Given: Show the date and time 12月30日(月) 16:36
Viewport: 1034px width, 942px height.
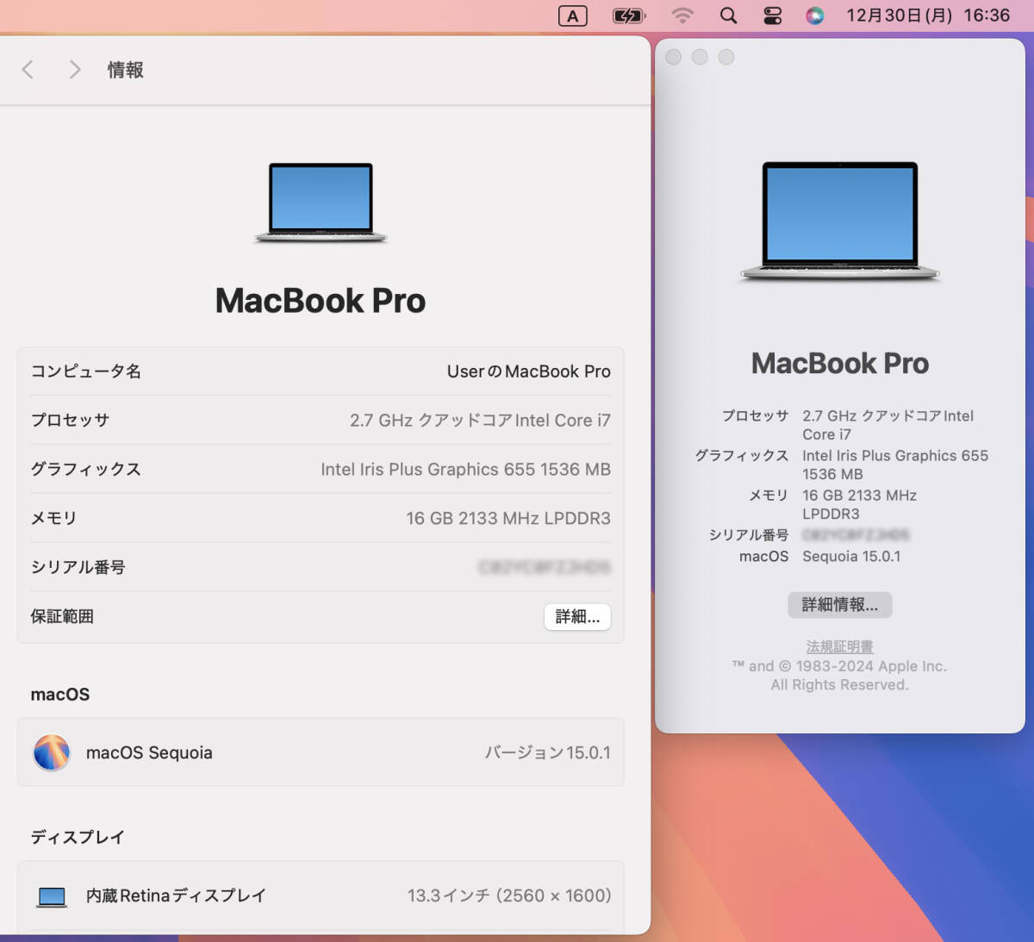Looking at the screenshot, I should (x=928, y=16).
